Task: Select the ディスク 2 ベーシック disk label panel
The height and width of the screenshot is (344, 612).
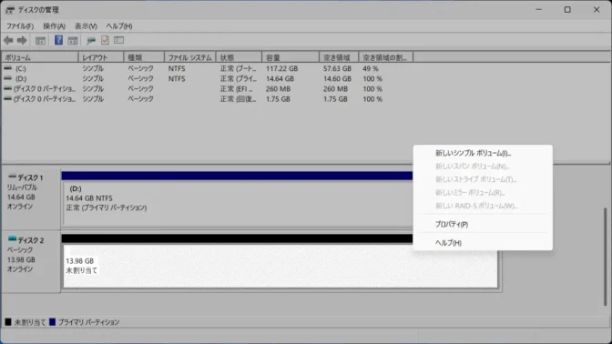Action: tap(31, 261)
